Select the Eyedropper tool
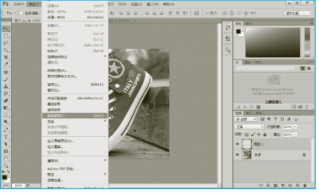The image size is (319, 193). point(6,65)
